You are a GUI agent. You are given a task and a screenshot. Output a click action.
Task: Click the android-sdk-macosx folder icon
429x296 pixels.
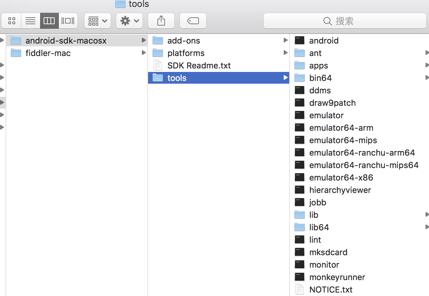(x=16, y=40)
